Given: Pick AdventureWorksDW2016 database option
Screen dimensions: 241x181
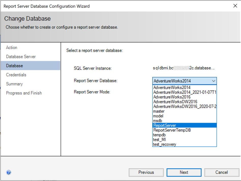Looking at the screenshot, I should pos(175,102).
